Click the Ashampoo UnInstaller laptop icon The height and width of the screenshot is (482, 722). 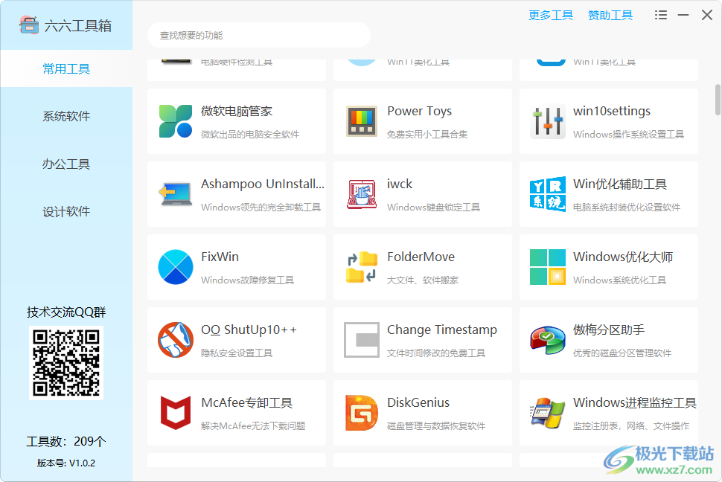(x=176, y=194)
